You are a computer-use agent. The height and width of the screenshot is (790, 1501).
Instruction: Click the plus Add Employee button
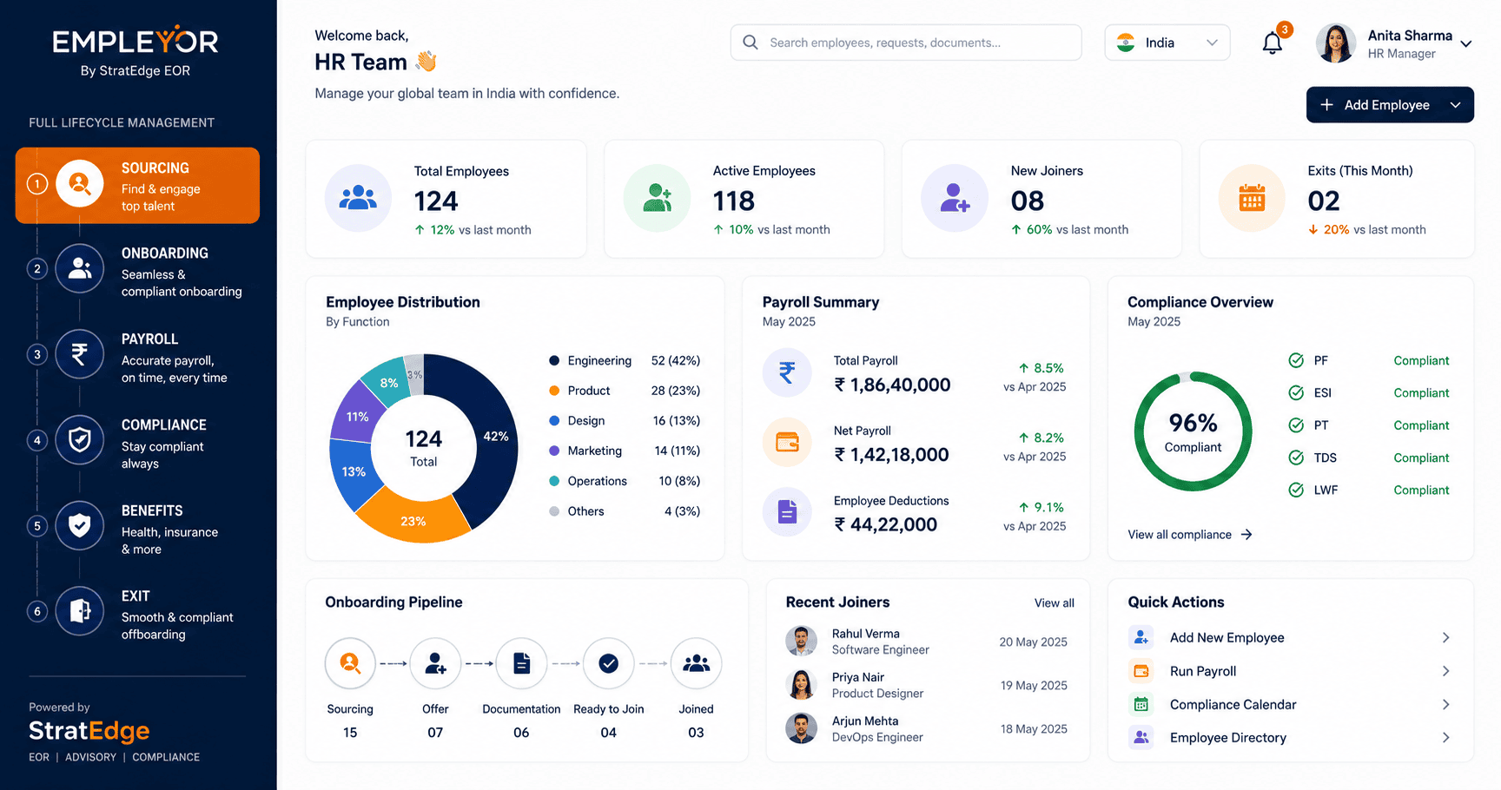pyautogui.click(x=1390, y=105)
